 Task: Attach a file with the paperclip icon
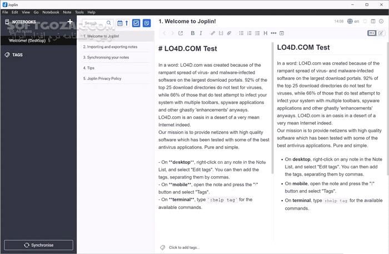[230, 33]
